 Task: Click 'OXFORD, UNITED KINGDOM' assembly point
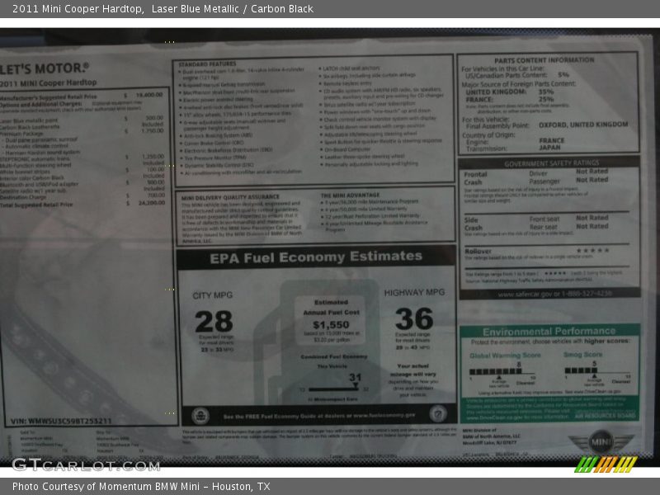click(583, 125)
